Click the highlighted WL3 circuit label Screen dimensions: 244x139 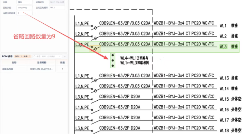pyautogui.click(x=223, y=47)
